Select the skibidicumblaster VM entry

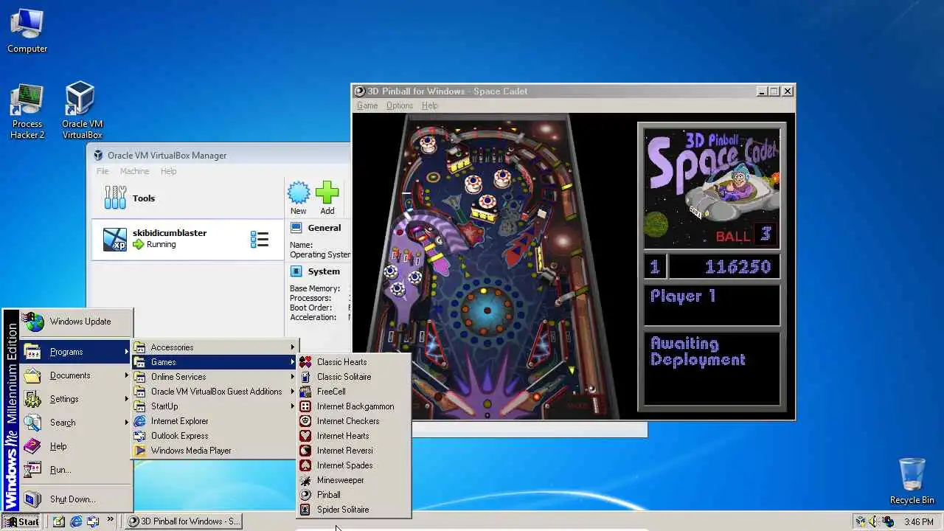[187, 239]
